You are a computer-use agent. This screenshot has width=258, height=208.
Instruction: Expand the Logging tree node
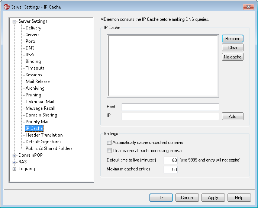click(x=14, y=169)
